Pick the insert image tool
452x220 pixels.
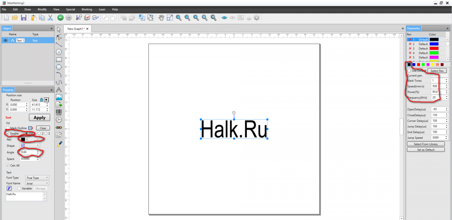pyautogui.click(x=59, y=97)
